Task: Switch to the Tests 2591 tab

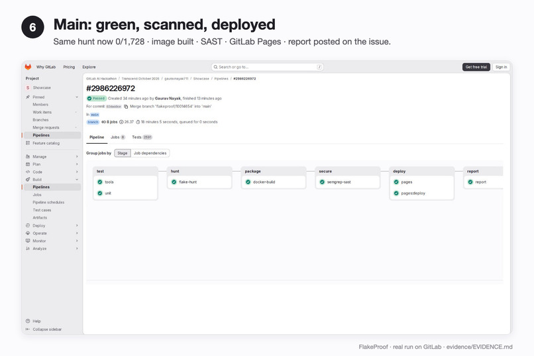Action: [142, 137]
